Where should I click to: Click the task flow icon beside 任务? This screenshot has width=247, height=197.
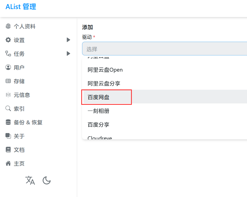click(8, 54)
